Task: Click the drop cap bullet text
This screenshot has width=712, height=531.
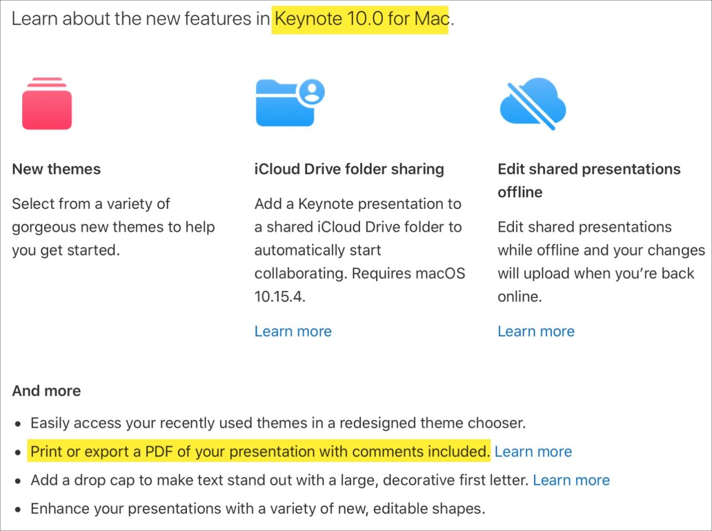Action: pyautogui.click(x=279, y=480)
